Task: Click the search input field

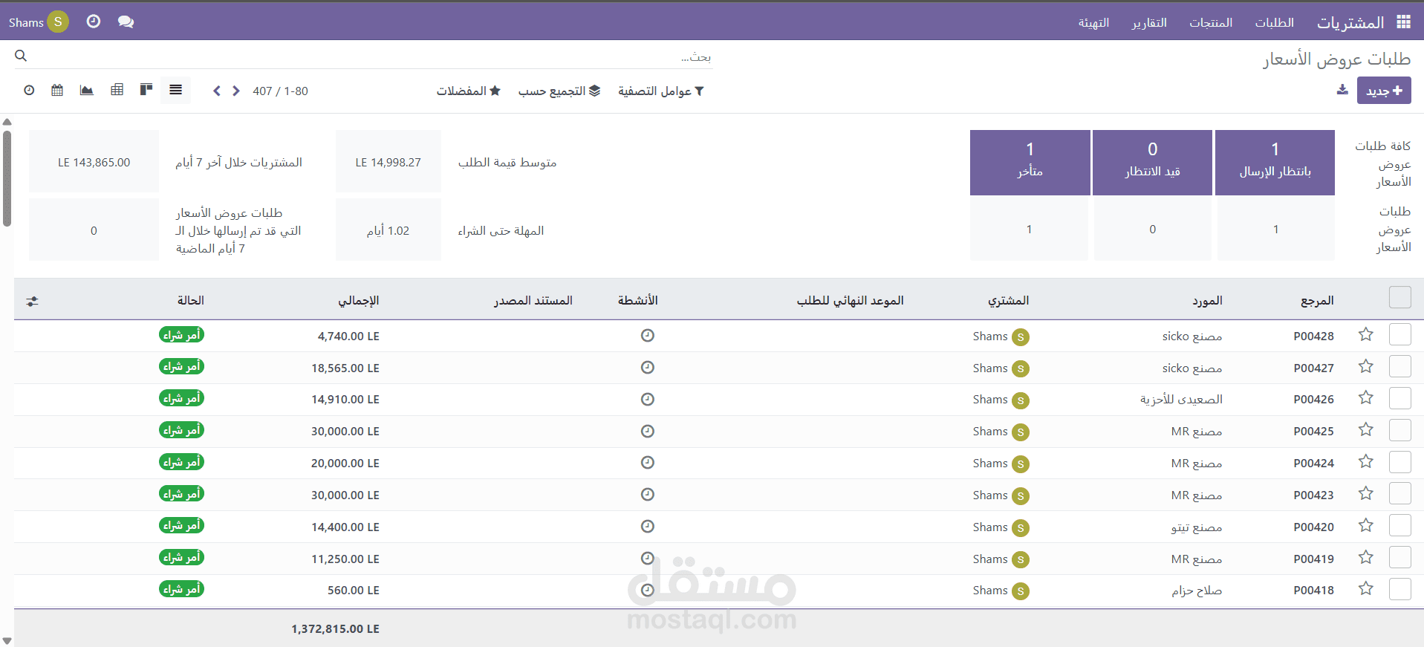Action: click(x=371, y=56)
